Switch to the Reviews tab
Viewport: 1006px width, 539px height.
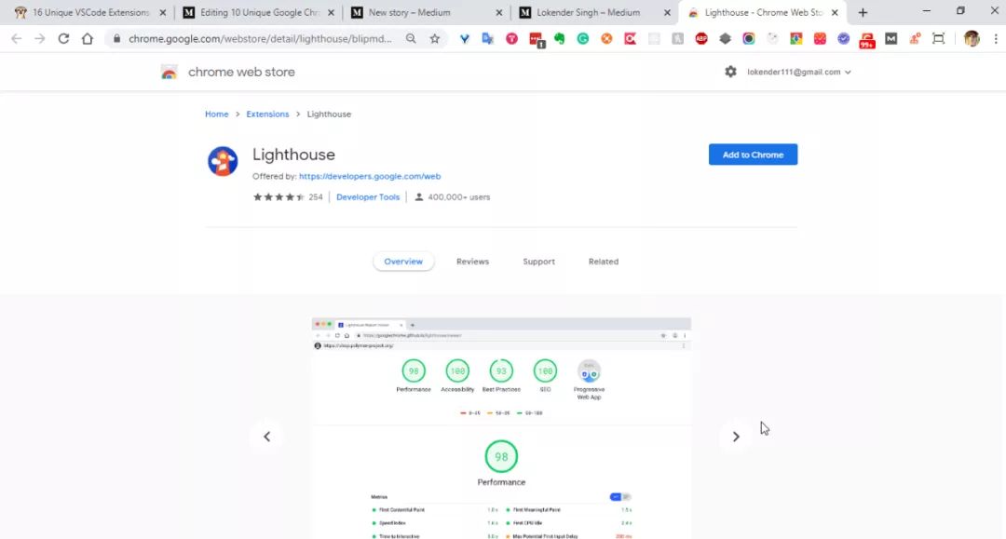[x=472, y=262]
